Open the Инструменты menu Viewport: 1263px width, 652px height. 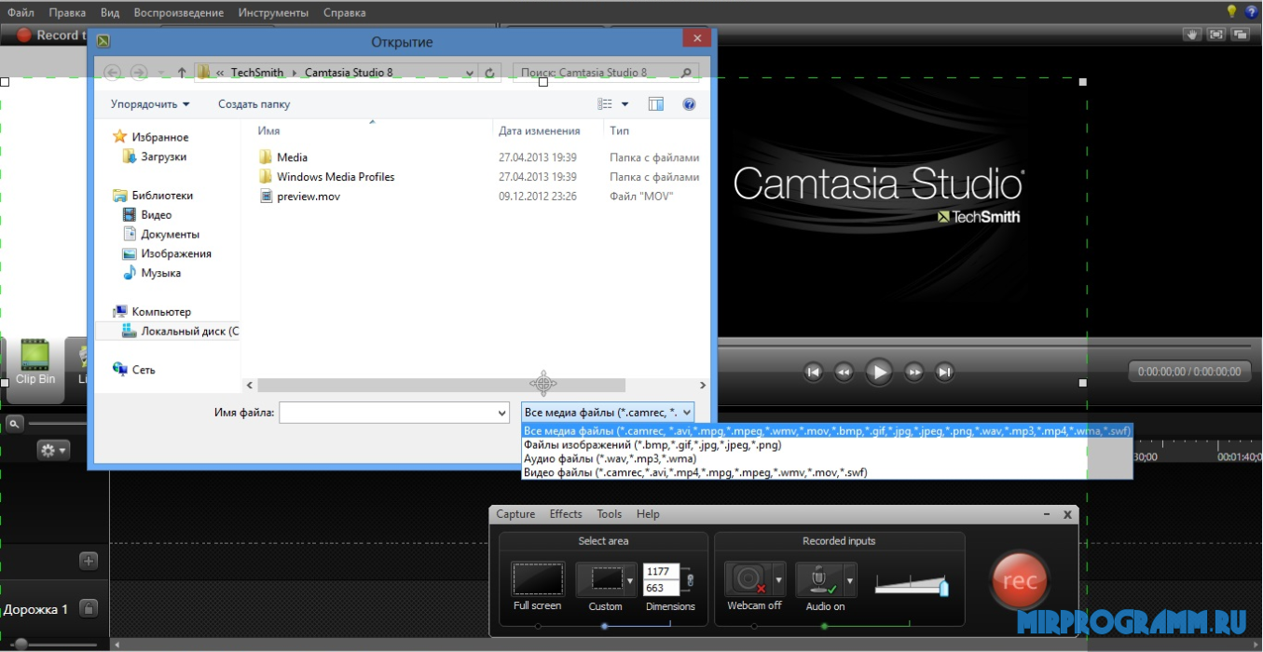tap(273, 13)
